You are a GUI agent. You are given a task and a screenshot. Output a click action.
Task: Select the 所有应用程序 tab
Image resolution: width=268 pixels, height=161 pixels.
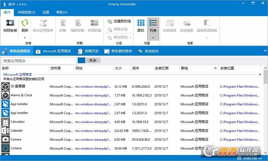pos(16,51)
